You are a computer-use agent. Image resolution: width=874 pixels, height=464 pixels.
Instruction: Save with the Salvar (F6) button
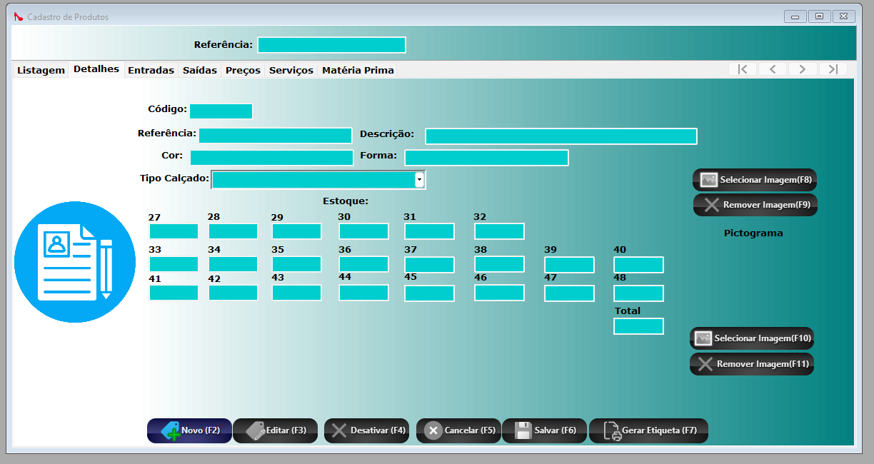(544, 430)
